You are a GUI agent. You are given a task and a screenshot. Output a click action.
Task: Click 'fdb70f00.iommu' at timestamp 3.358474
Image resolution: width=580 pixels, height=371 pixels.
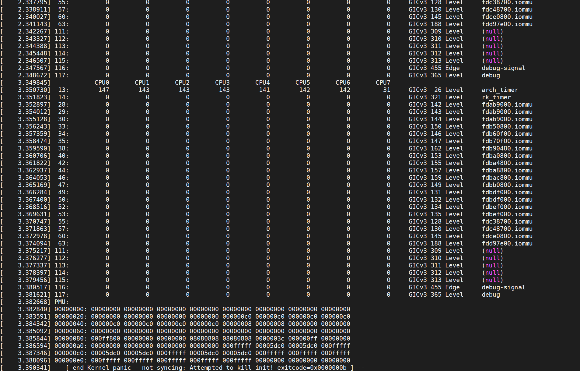click(x=507, y=141)
